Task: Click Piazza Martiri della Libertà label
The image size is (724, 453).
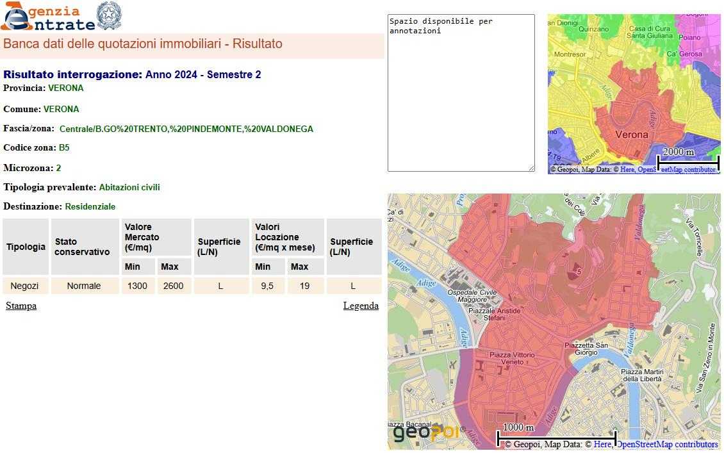Action: (641, 375)
